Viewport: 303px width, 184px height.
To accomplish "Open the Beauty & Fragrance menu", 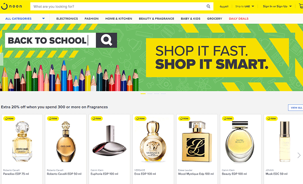I will point(156,18).
